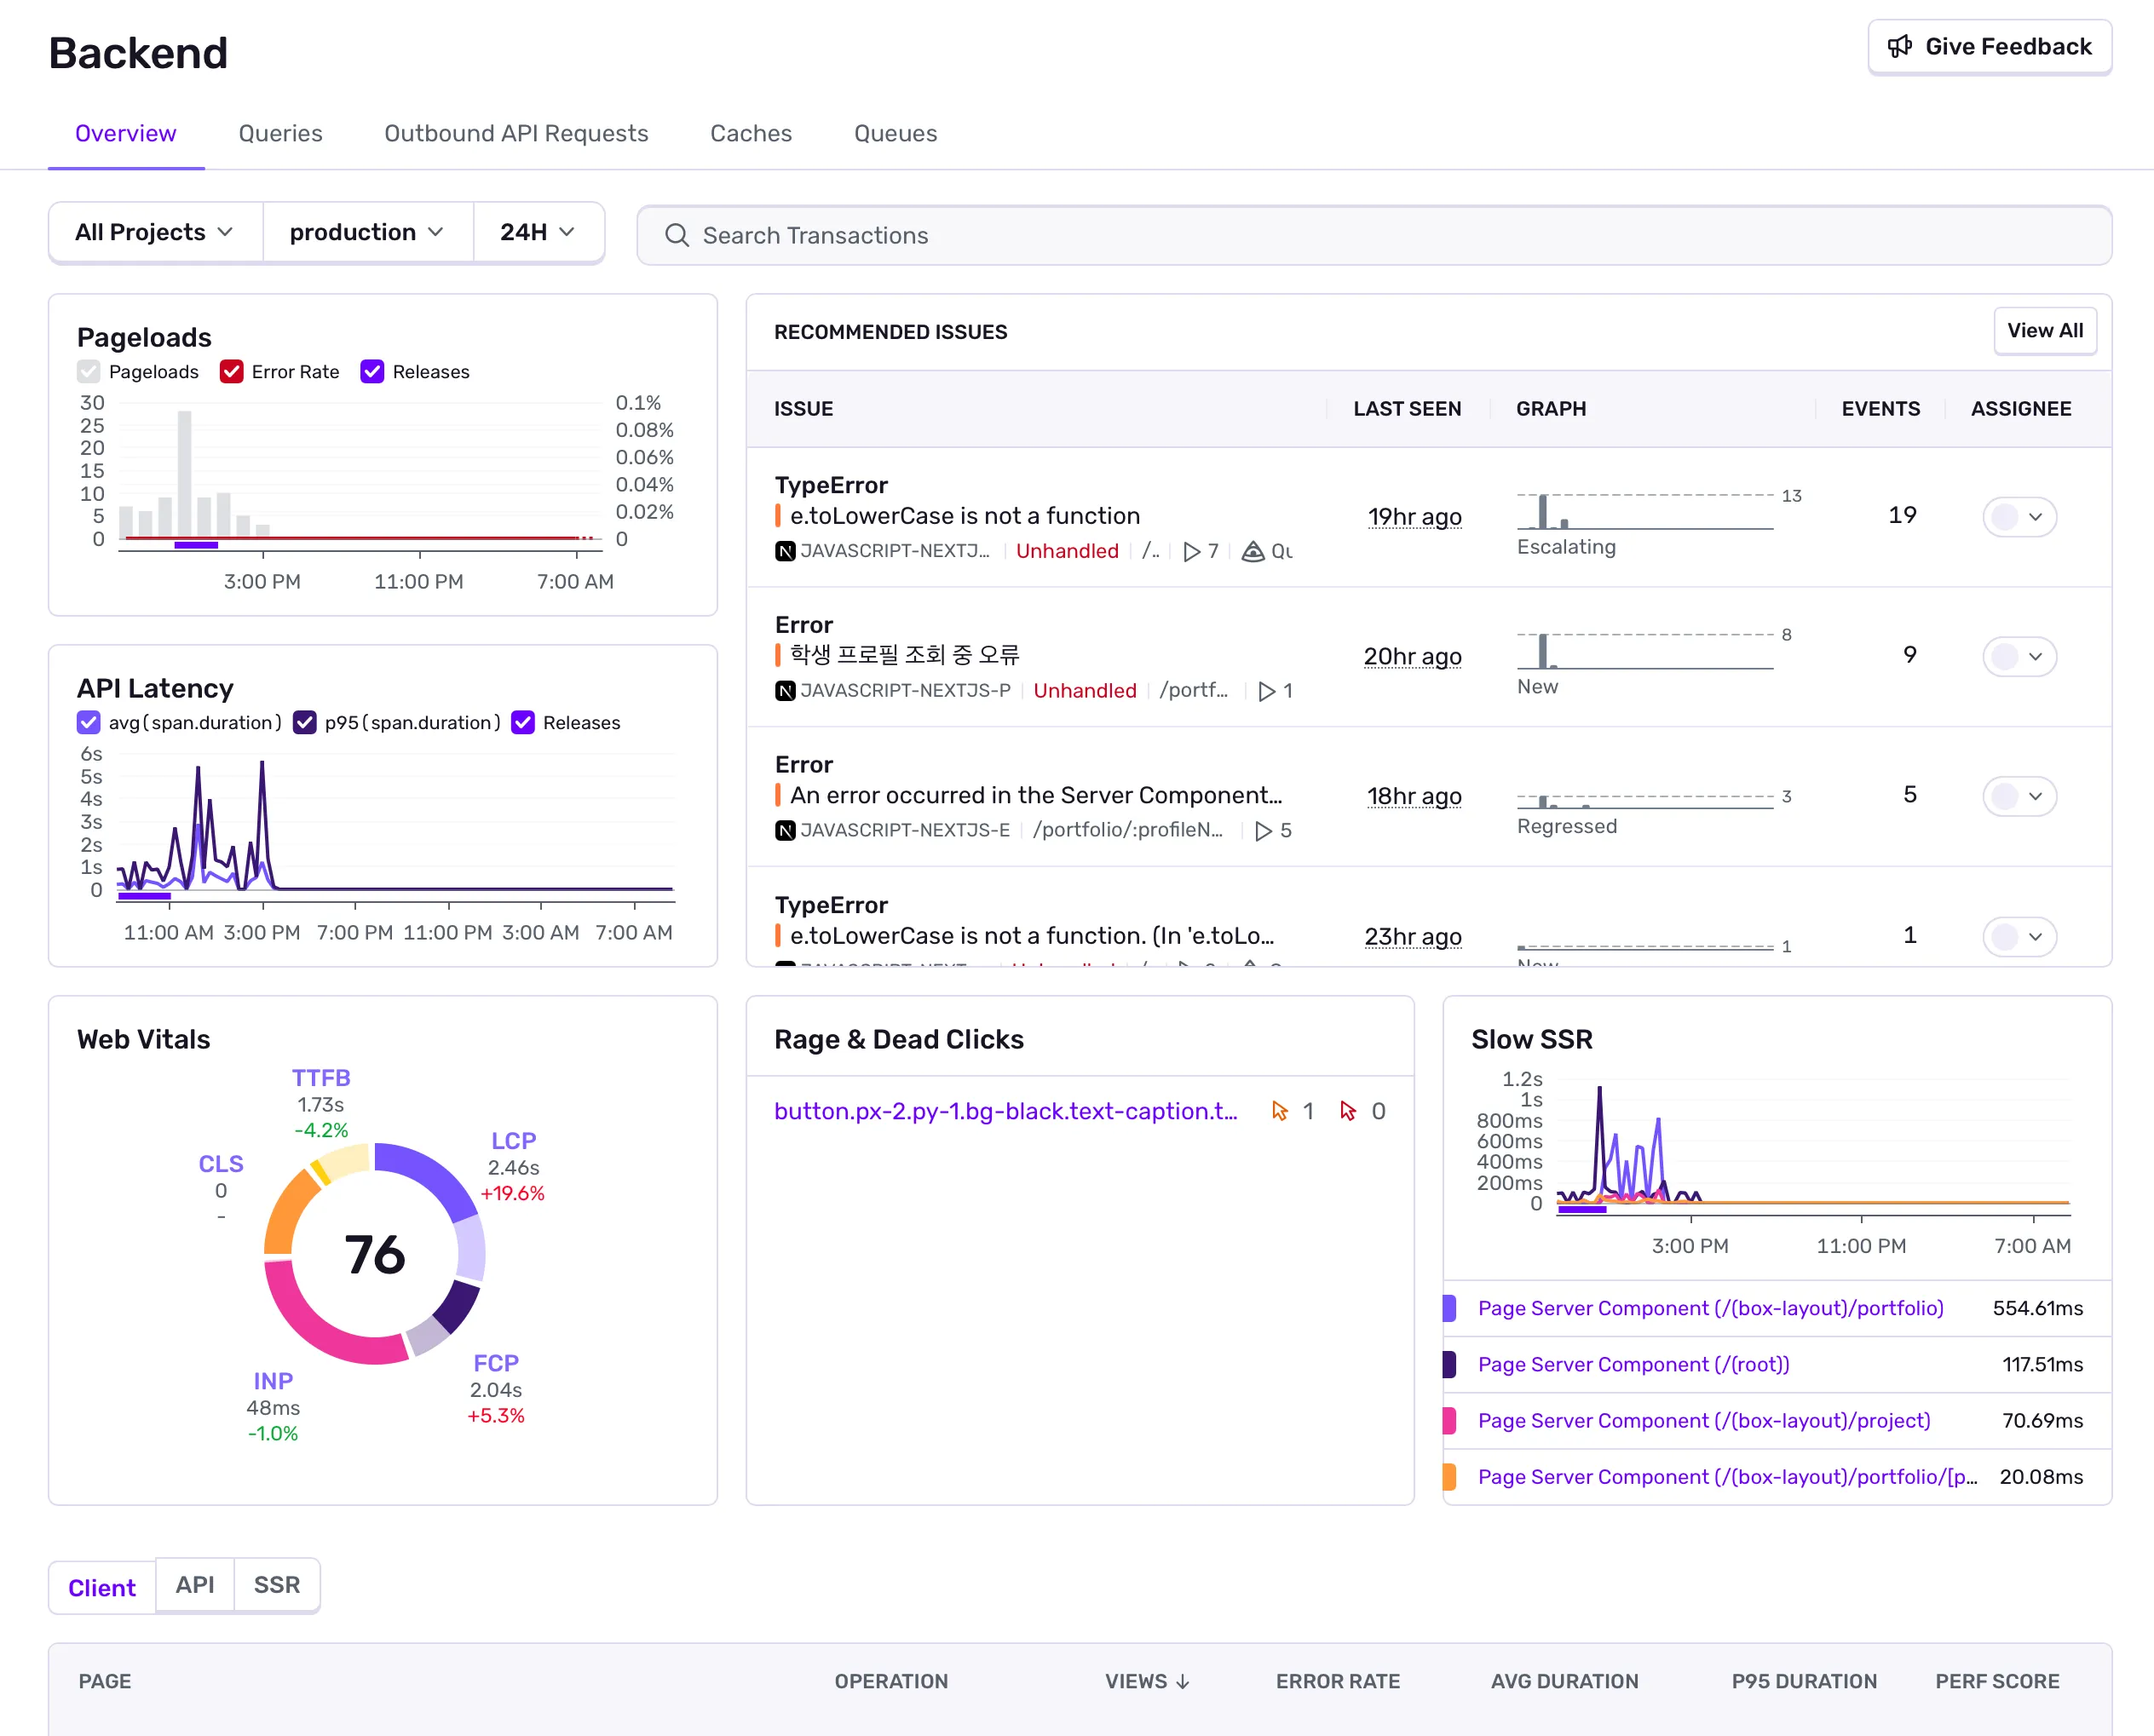
Task: Open the button.px-2.py-1.bg-black selector link
Action: point(1005,1111)
